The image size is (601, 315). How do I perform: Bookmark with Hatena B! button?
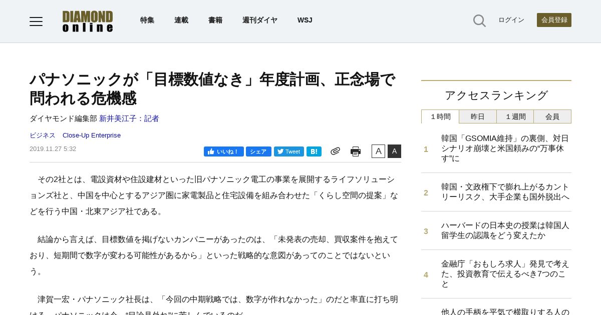(314, 151)
